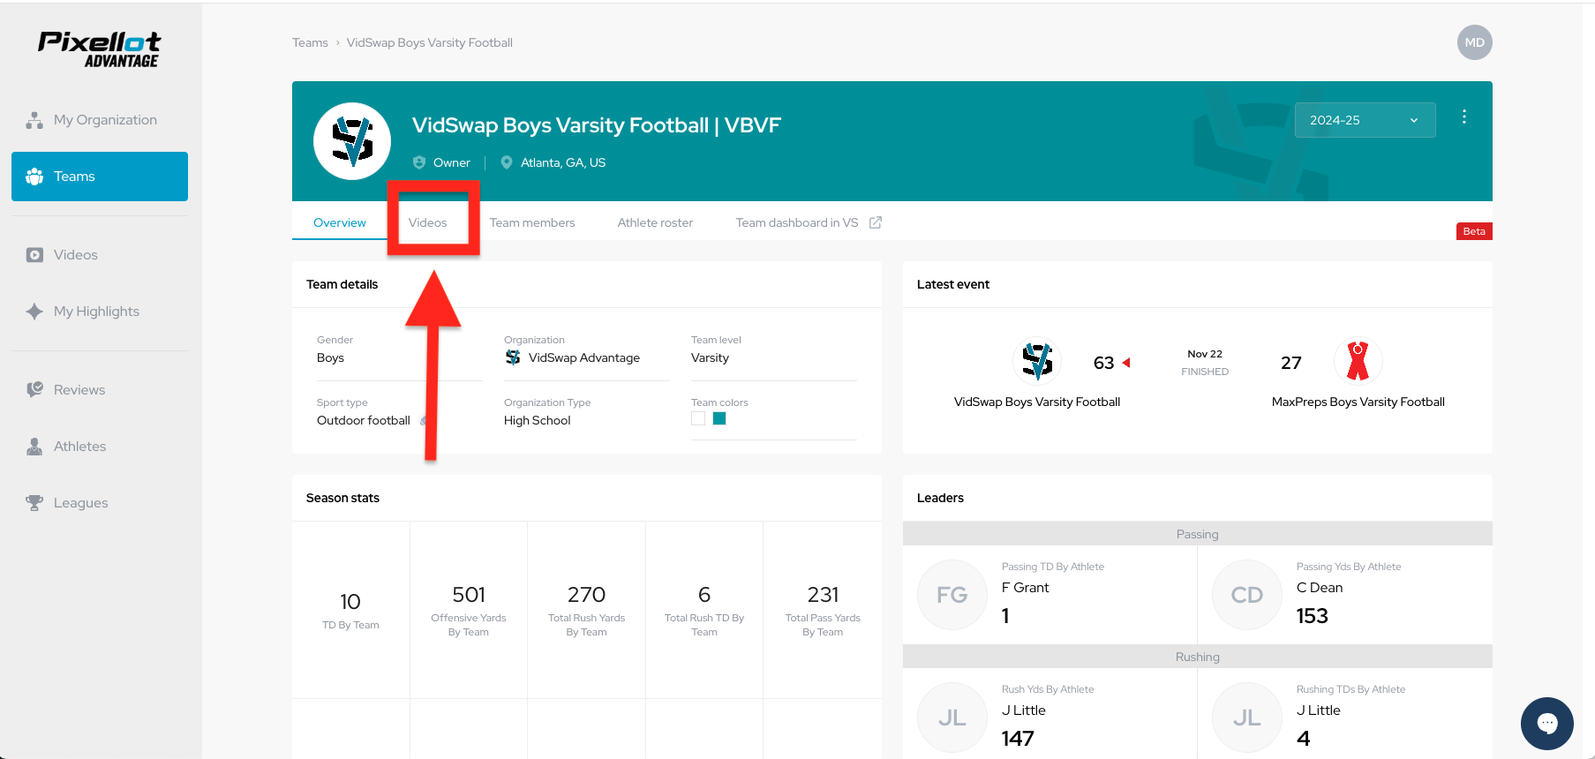Click the team logo in the header banner
The image size is (1595, 759).
pos(352,141)
